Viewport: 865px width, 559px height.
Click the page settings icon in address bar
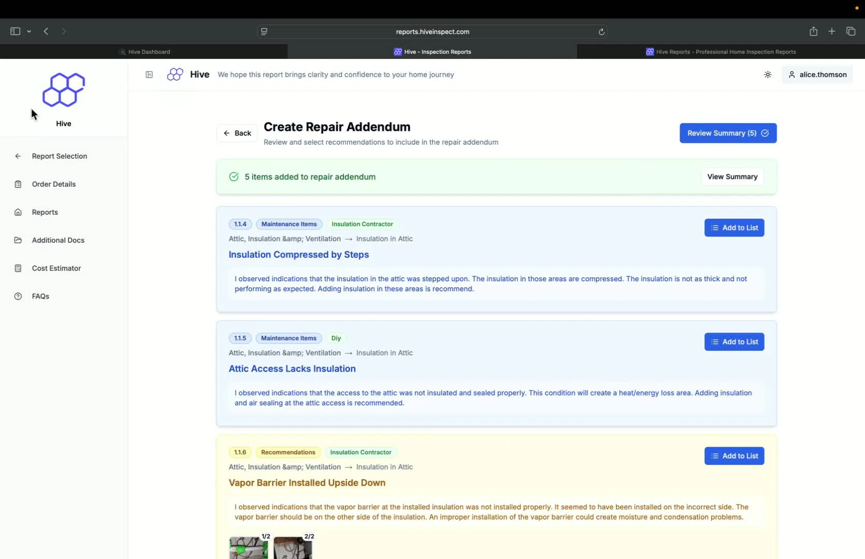[264, 32]
